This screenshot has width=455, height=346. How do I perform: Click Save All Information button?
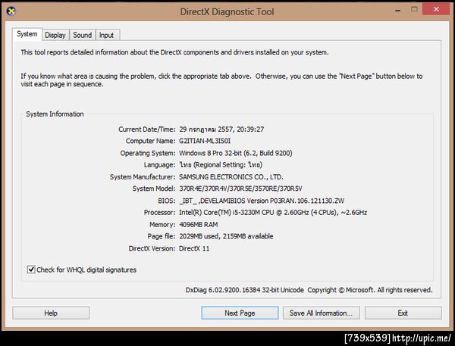coord(322,313)
